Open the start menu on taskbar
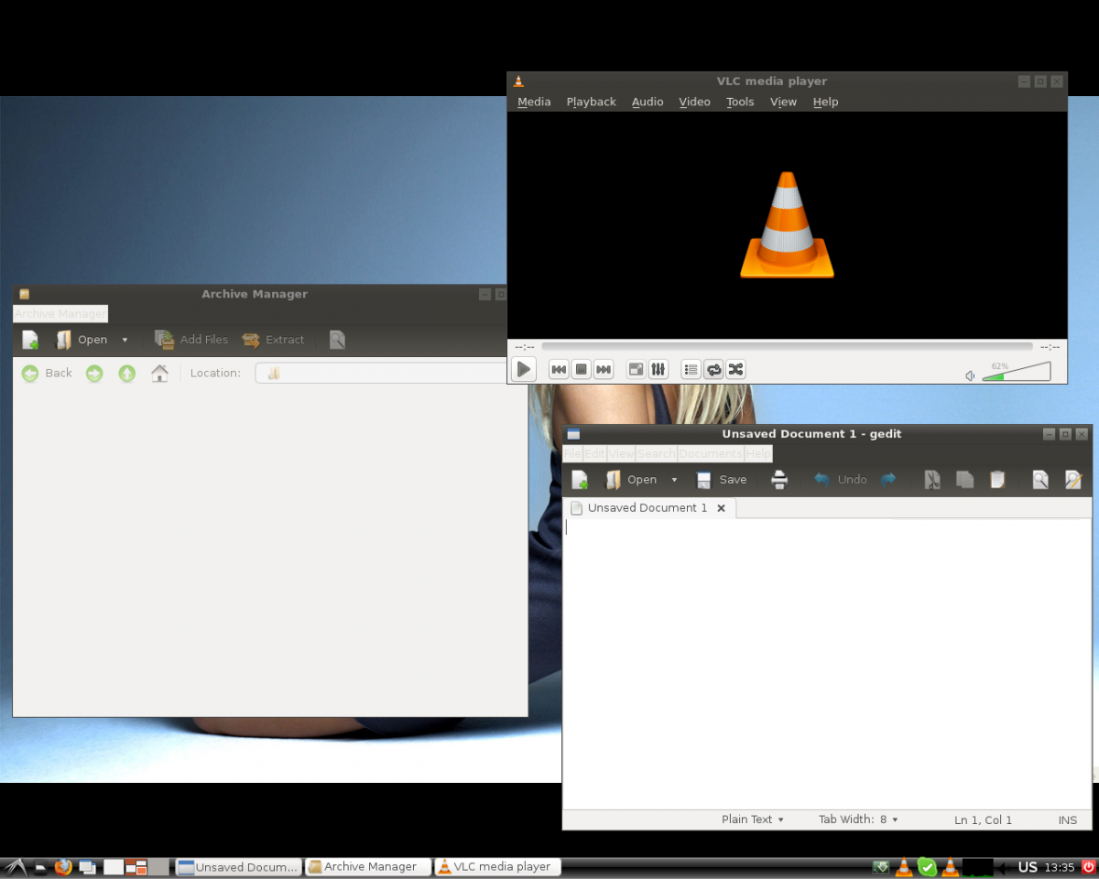This screenshot has height=879, width=1099. (14, 866)
